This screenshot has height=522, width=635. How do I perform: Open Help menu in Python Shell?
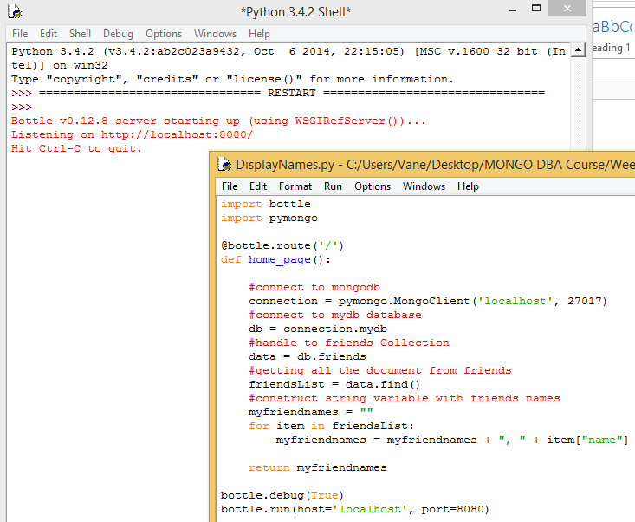[x=259, y=34]
